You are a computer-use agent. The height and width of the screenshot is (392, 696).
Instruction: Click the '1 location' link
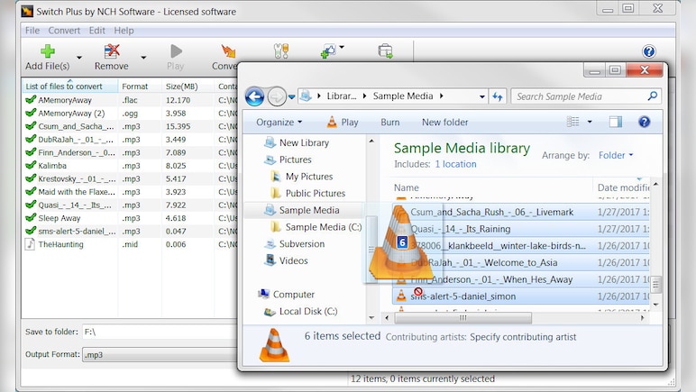[455, 164]
